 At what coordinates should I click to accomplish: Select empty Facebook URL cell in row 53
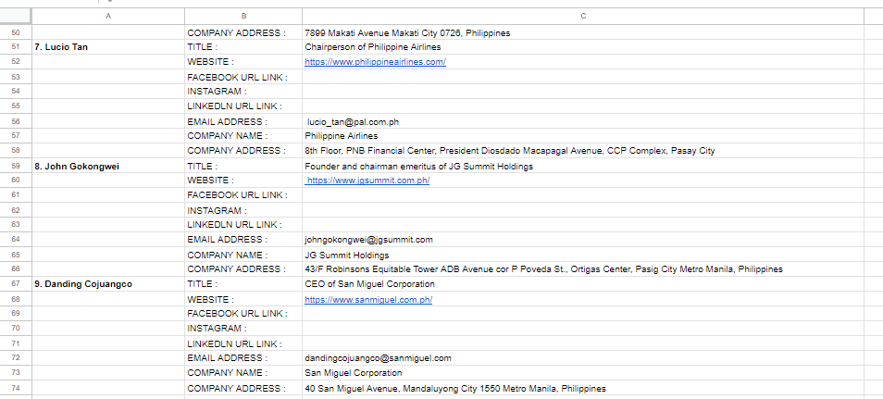pyautogui.click(x=583, y=77)
